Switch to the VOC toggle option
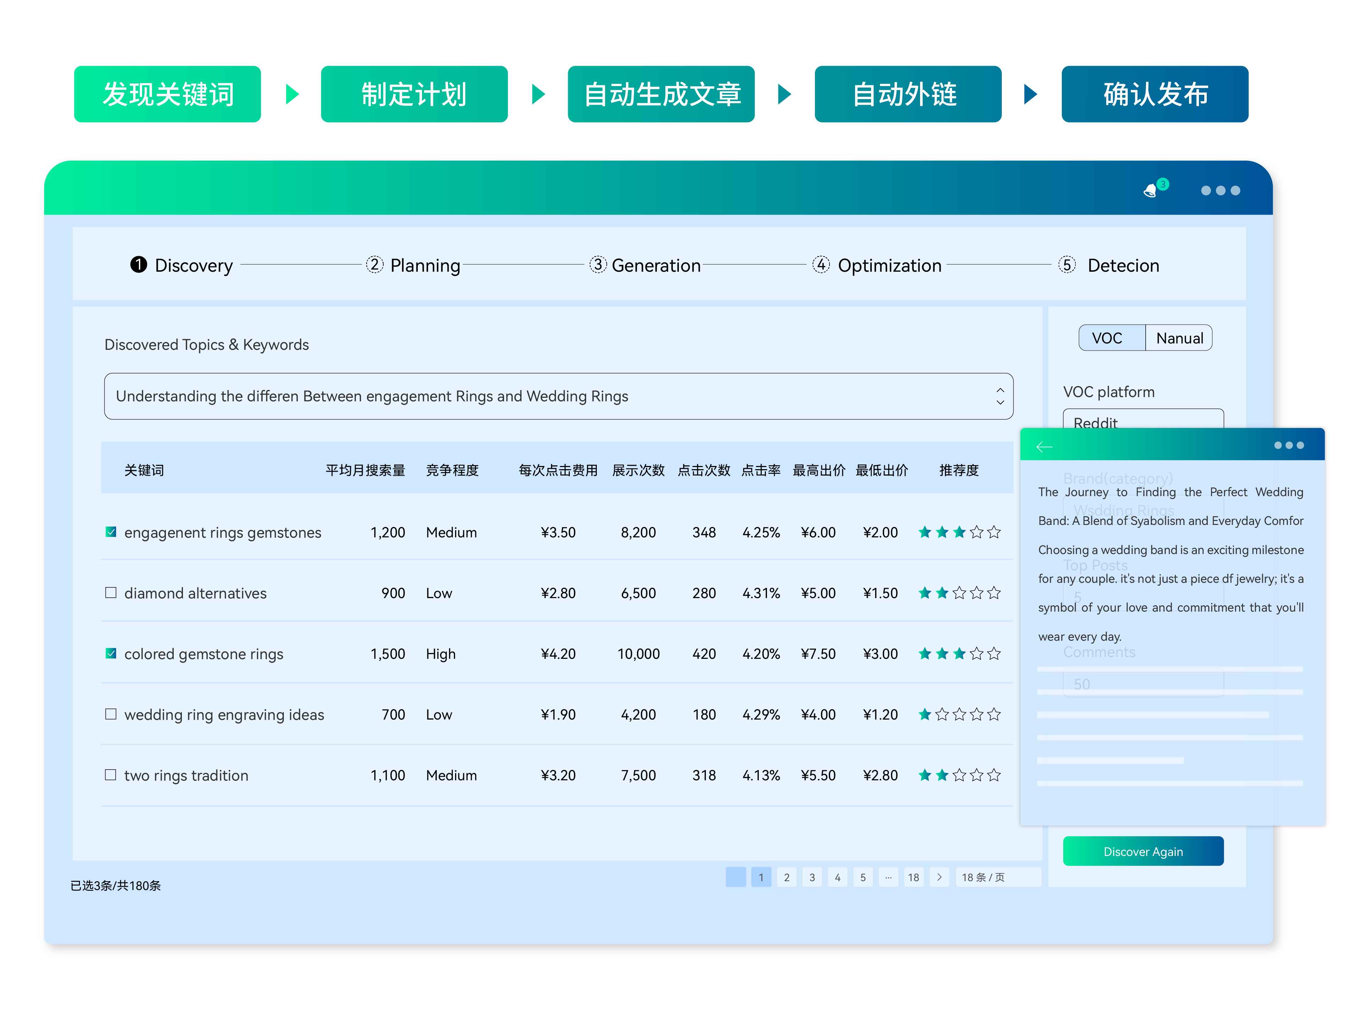The image size is (1362, 1014). click(x=1112, y=338)
